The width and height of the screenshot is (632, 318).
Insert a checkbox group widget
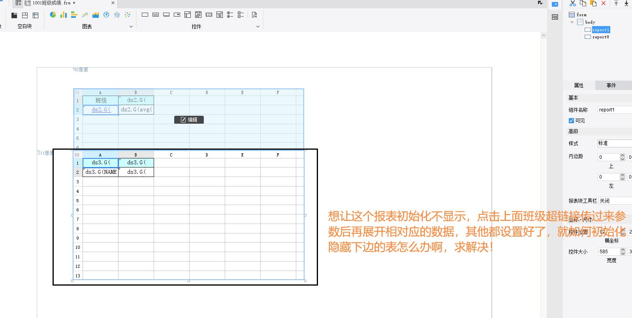tap(241, 15)
